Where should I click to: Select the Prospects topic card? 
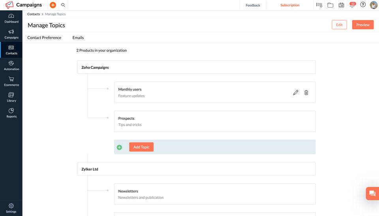[215, 121]
